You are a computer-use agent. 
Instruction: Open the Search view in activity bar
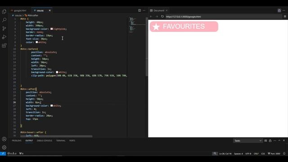[x=4, y=20]
